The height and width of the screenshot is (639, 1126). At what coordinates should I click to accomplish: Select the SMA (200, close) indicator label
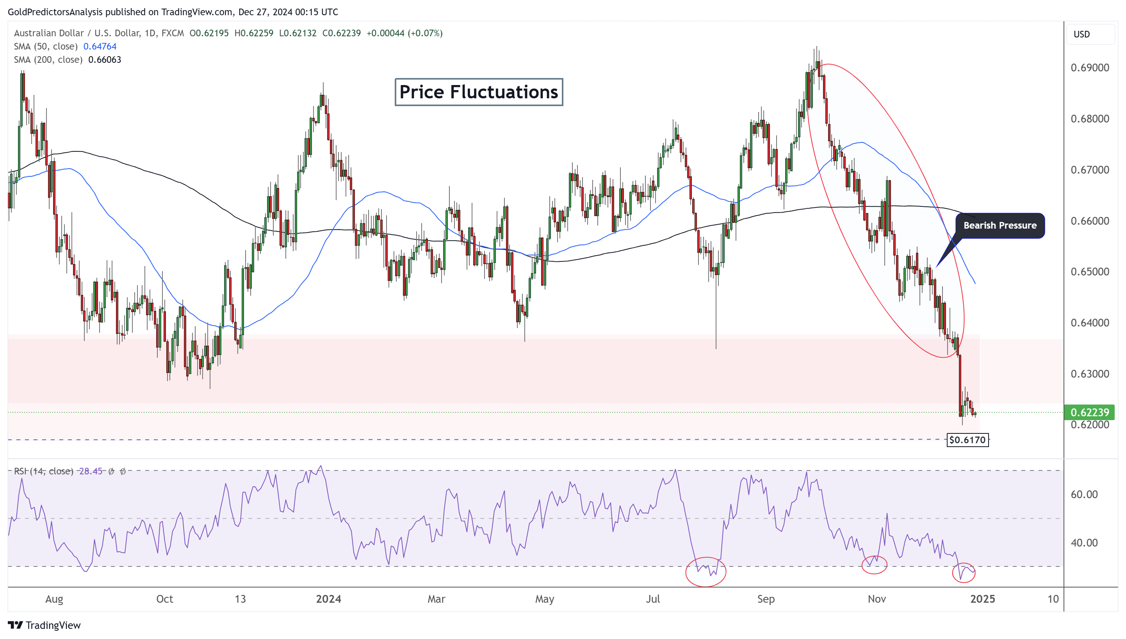(48, 59)
